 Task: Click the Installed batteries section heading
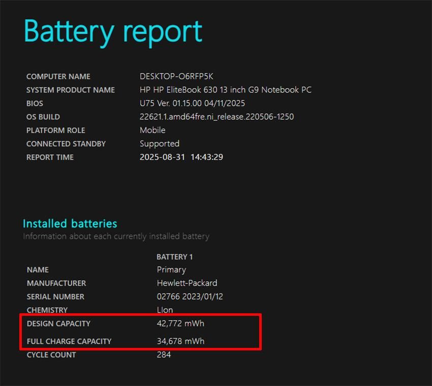[70, 224]
